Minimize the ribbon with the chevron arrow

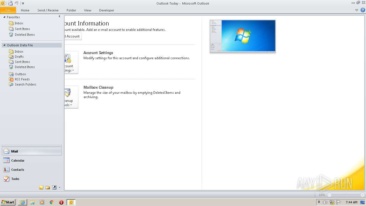click(357, 10)
